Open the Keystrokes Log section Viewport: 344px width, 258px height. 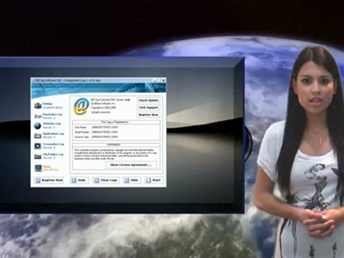pos(49,116)
